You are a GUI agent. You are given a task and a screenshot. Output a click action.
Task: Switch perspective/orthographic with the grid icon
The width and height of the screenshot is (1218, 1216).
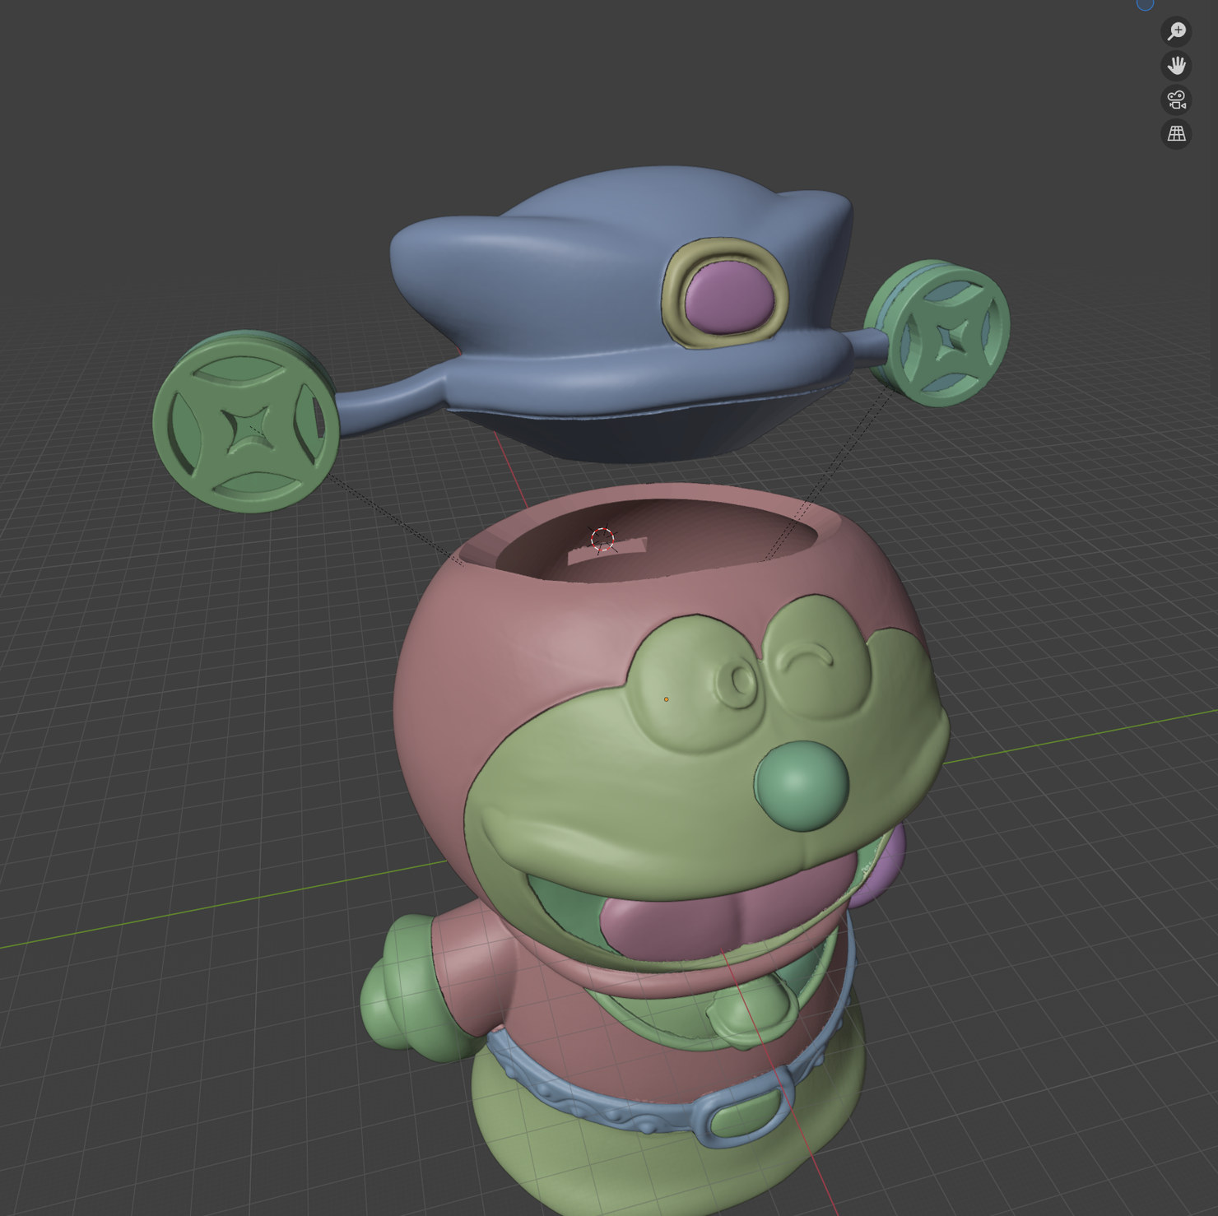(x=1176, y=133)
